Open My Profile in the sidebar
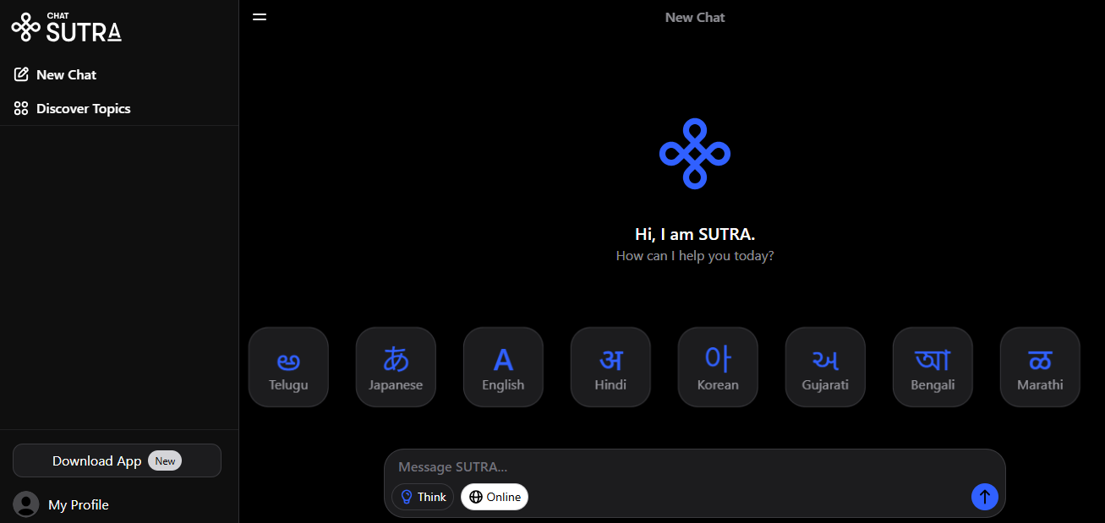 62,504
